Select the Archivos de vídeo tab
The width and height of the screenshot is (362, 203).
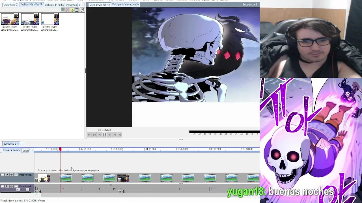pos(31,5)
